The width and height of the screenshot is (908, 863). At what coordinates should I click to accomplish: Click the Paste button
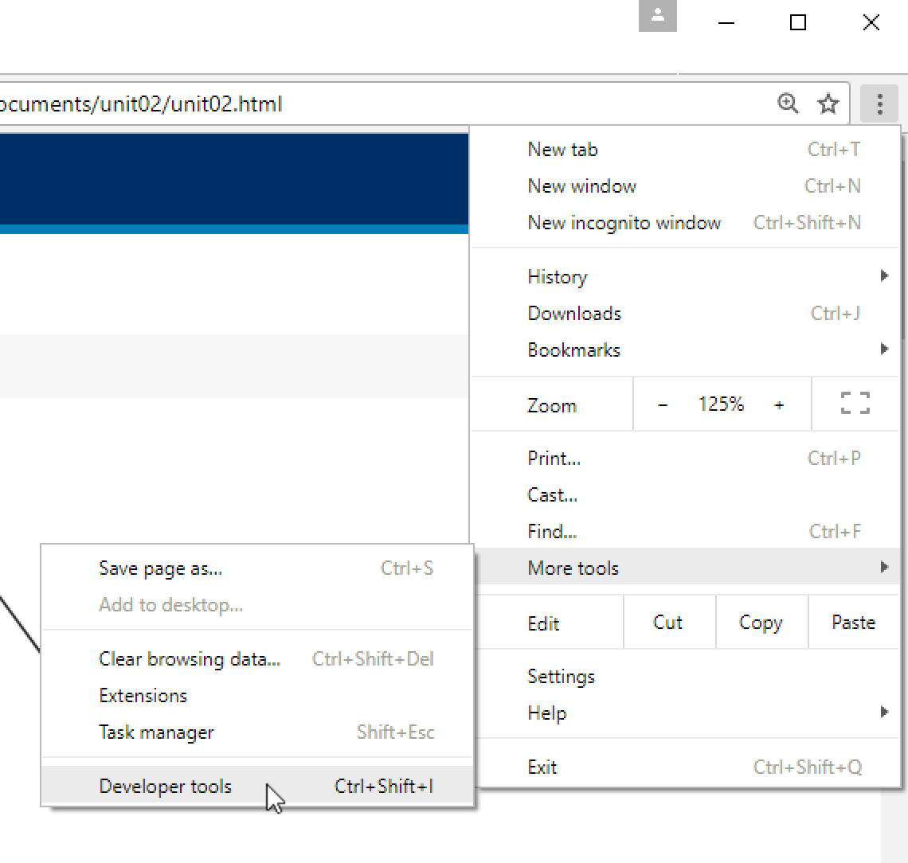pos(853,622)
